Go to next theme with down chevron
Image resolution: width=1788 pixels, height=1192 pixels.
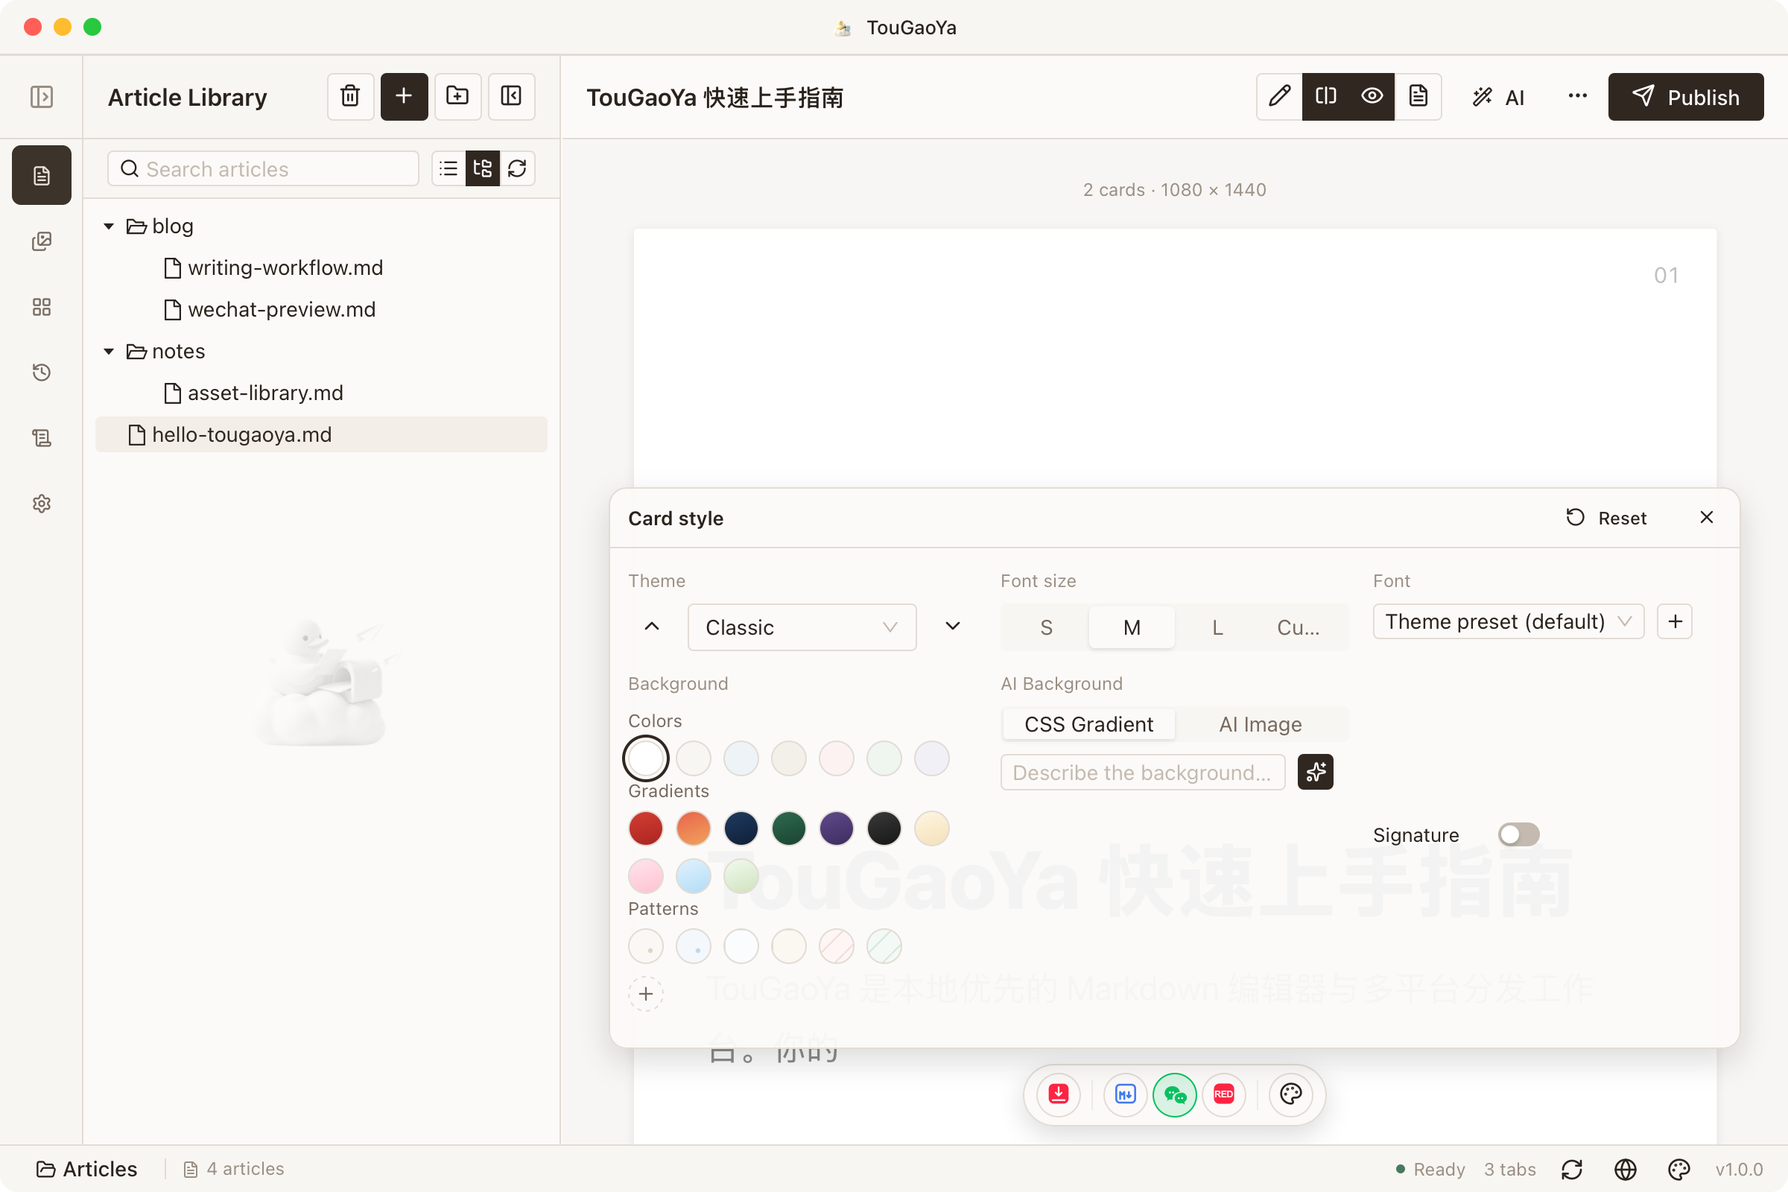point(953,627)
